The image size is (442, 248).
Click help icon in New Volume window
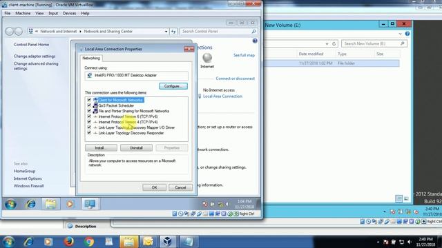[407, 34]
